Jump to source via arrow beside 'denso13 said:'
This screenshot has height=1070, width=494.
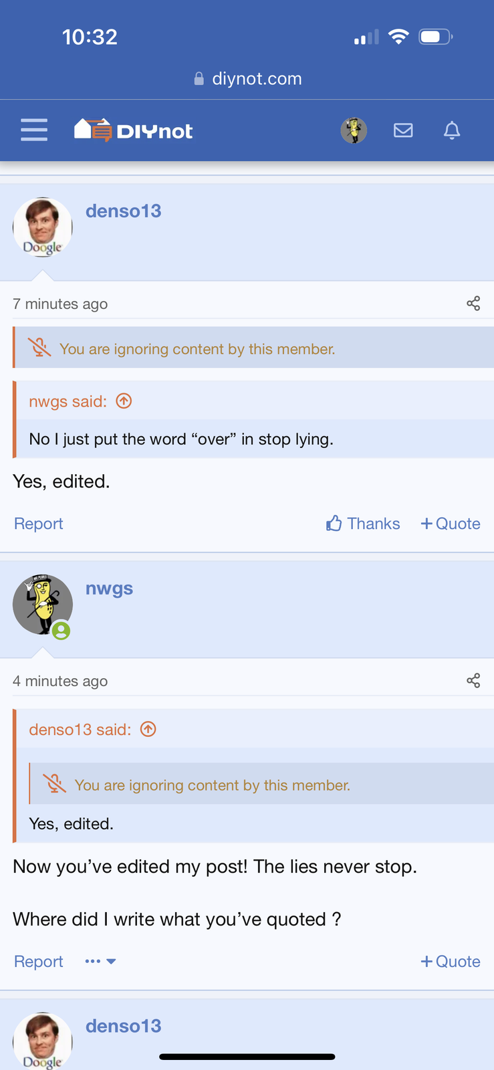pos(148,729)
